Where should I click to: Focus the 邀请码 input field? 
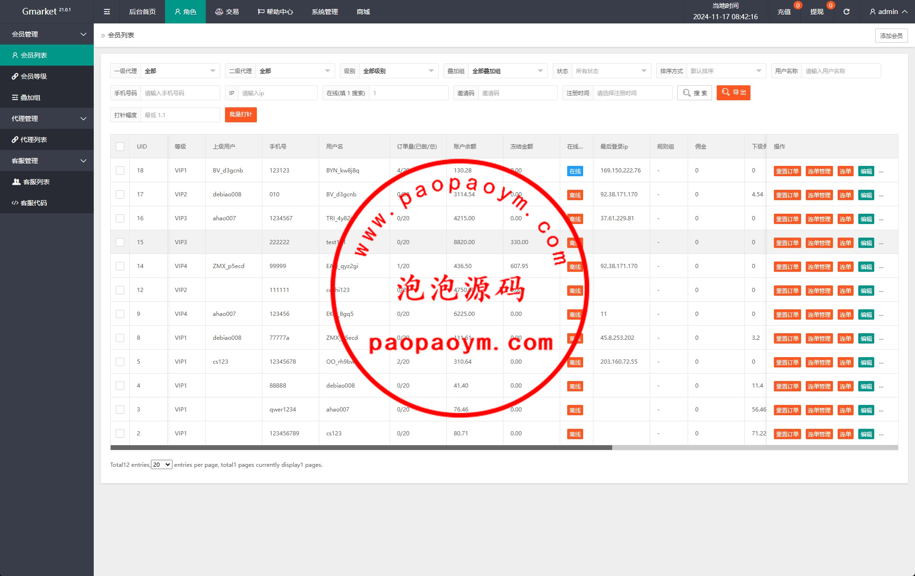point(517,93)
